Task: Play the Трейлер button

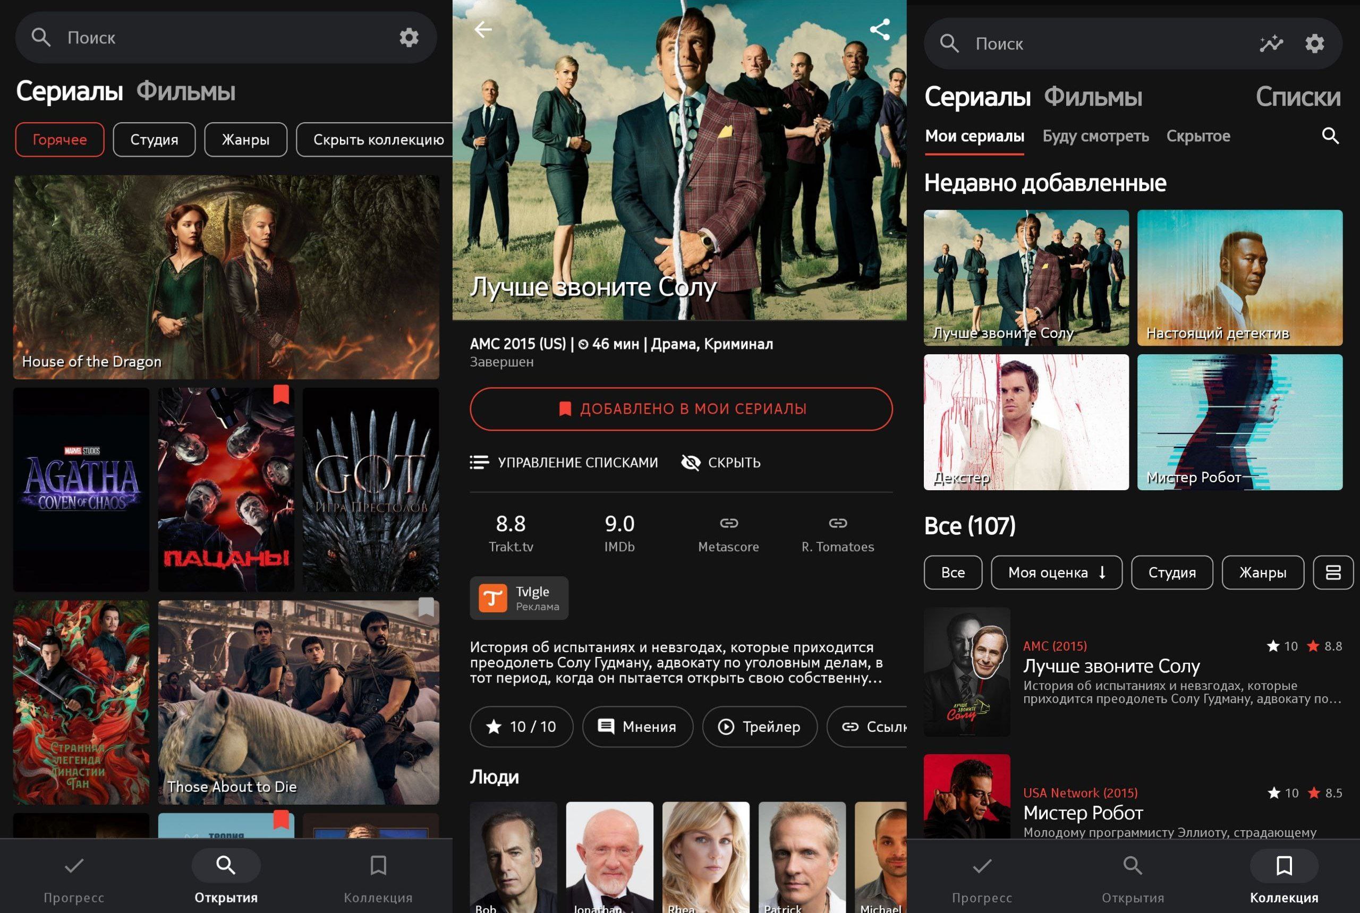Action: [x=759, y=727]
